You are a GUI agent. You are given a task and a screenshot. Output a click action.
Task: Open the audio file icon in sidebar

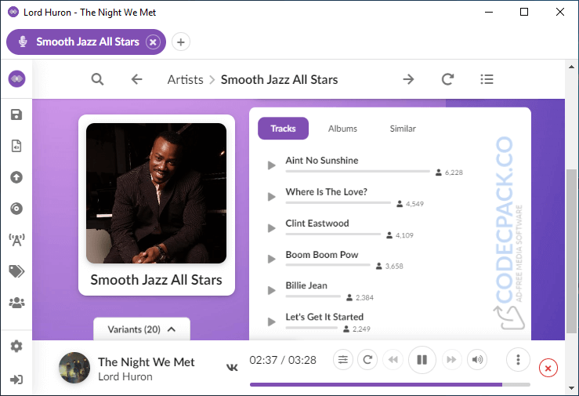click(16, 146)
